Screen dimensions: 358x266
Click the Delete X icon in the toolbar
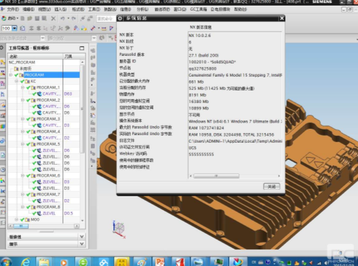coord(53,18)
